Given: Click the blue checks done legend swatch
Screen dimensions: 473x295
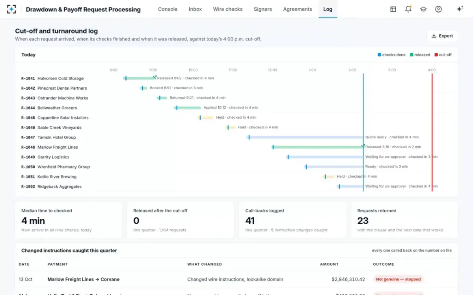Looking at the screenshot, I should (x=380, y=55).
